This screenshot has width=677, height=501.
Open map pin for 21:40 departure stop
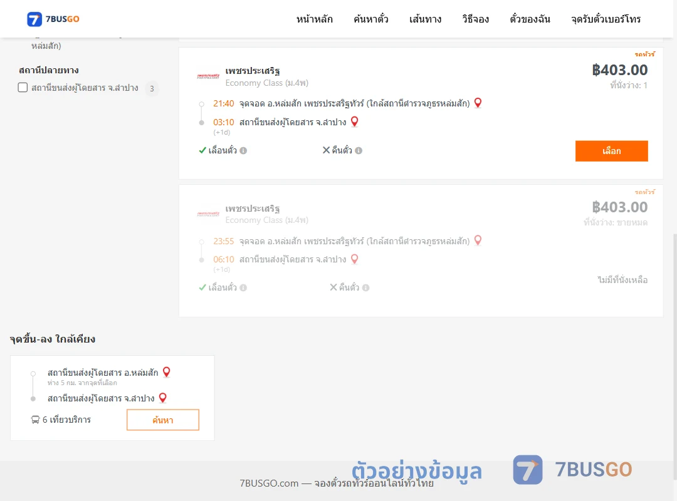point(478,103)
